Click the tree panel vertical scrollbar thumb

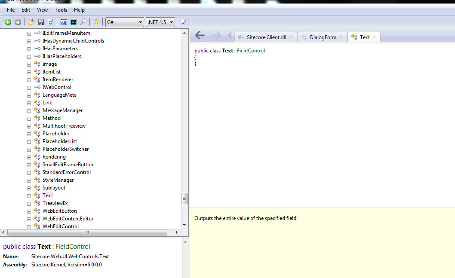pos(184,198)
